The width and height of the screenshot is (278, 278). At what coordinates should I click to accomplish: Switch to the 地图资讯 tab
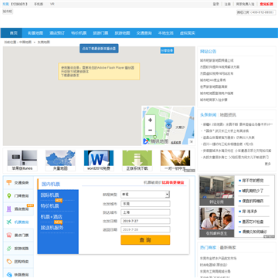[x=228, y=115]
